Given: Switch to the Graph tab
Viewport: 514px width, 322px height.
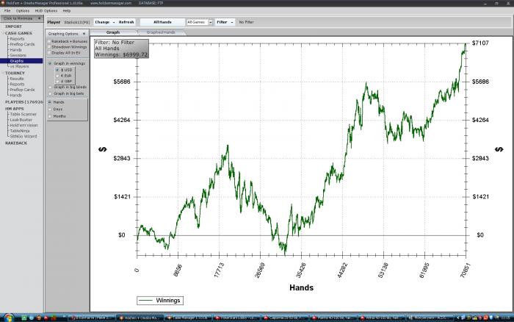Looking at the screenshot, I should 113,32.
